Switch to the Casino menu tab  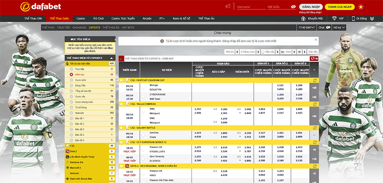pos(81,19)
